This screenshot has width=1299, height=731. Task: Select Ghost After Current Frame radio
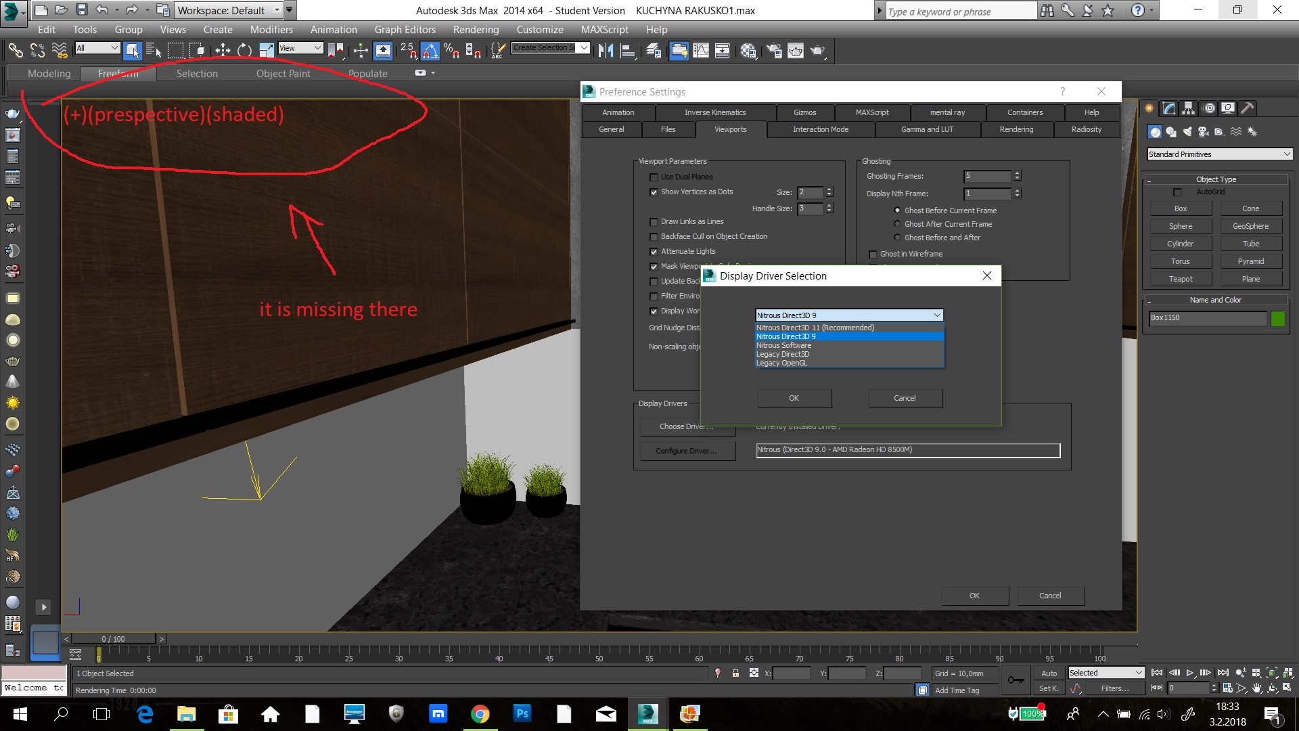pyautogui.click(x=897, y=224)
